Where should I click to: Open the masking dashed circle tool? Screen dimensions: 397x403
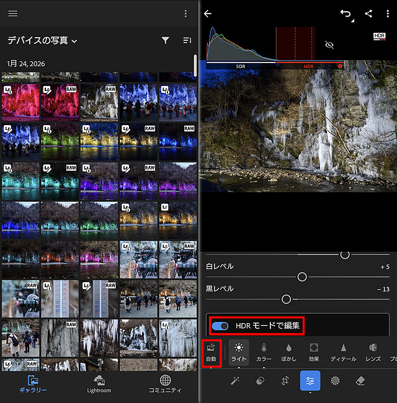[336, 381]
